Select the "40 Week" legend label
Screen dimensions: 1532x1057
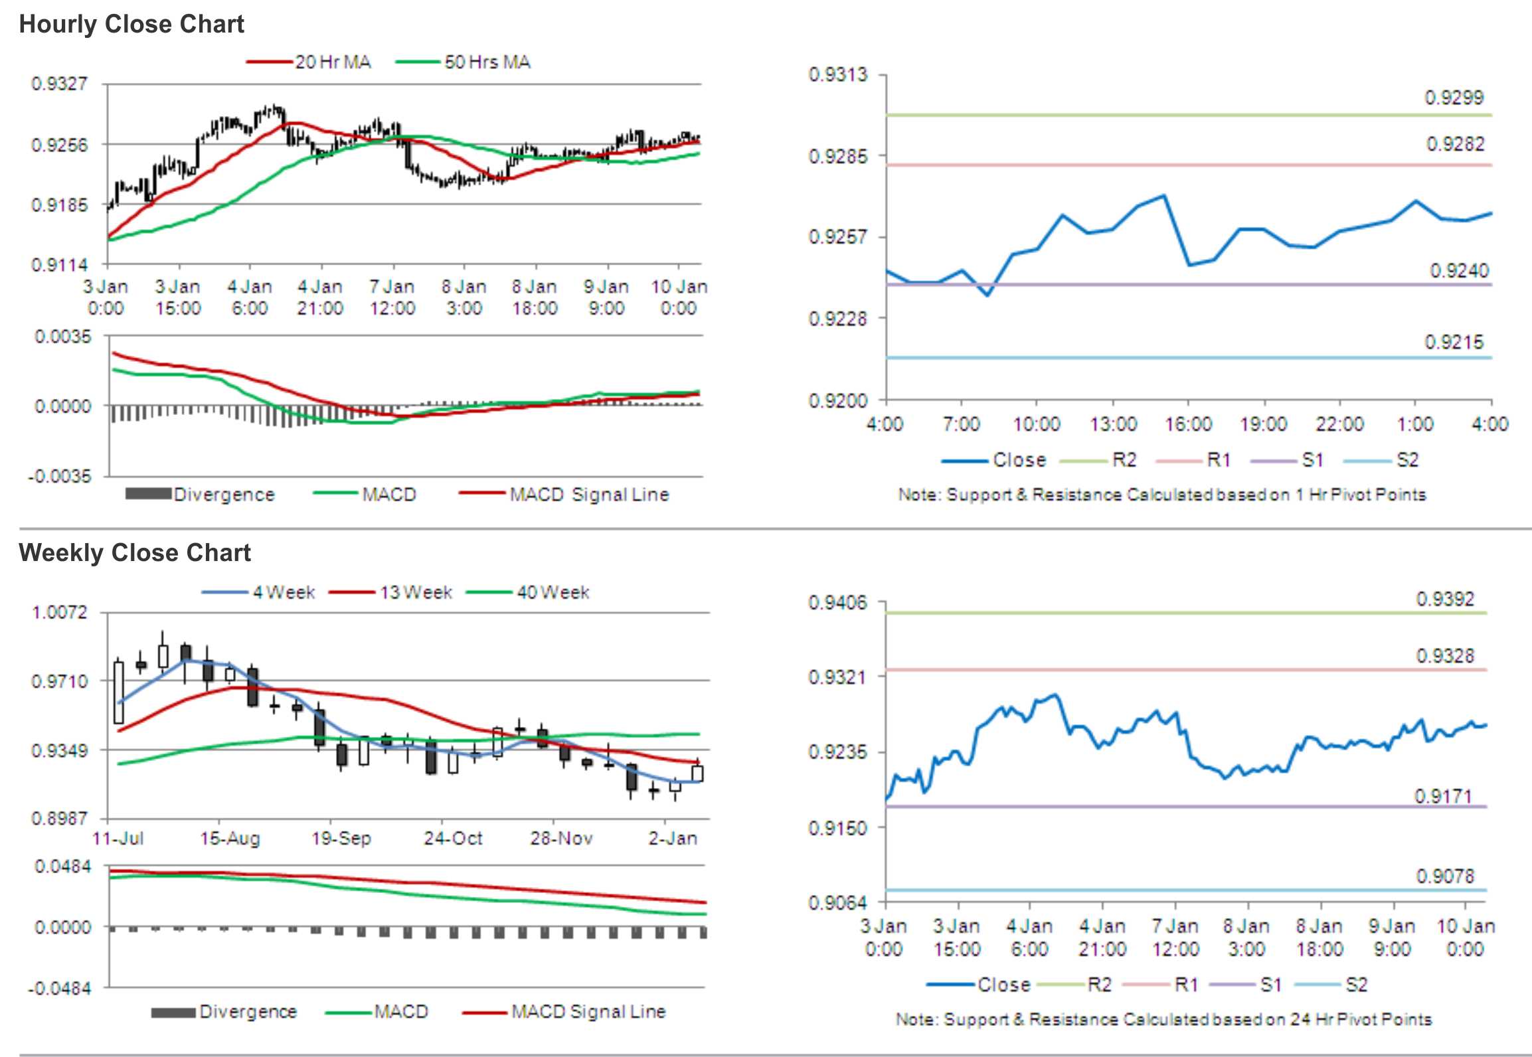coord(553,592)
